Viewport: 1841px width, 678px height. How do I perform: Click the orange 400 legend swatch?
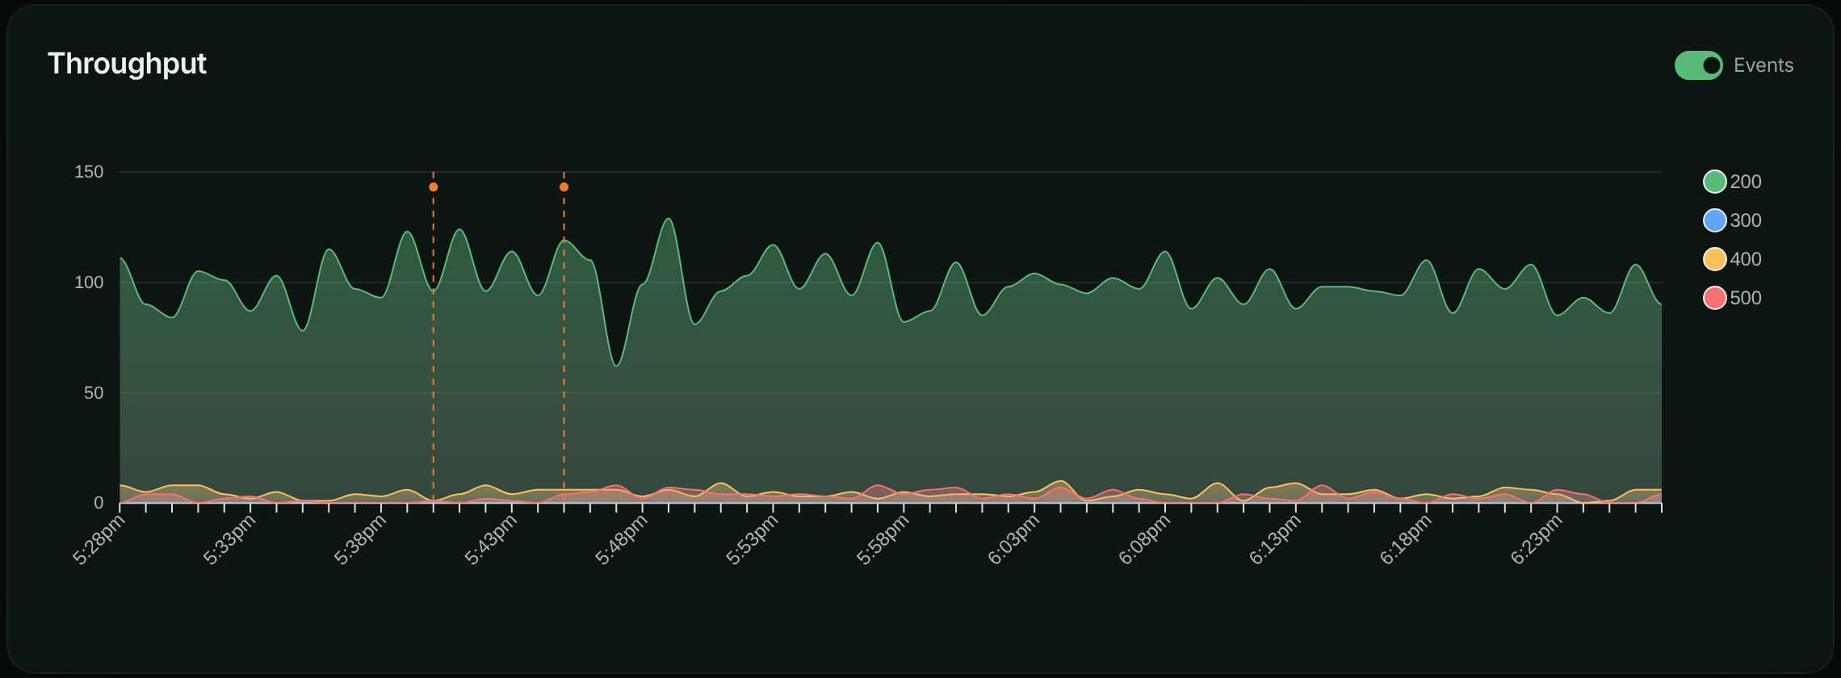point(1714,259)
